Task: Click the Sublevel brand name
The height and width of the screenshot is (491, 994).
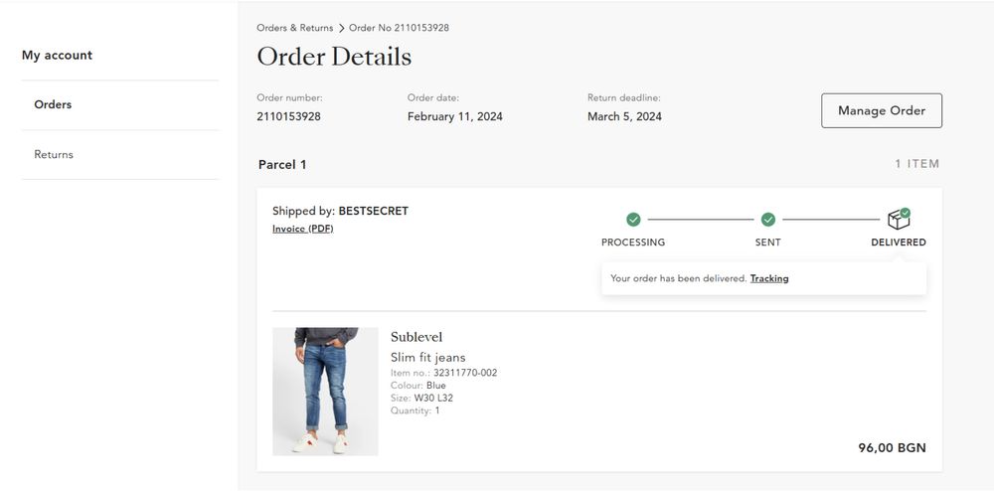Action: coord(416,337)
